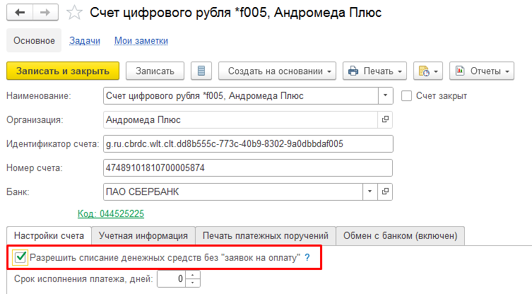Open the Печать printer menu
532x294 pixels.
(x=375, y=71)
